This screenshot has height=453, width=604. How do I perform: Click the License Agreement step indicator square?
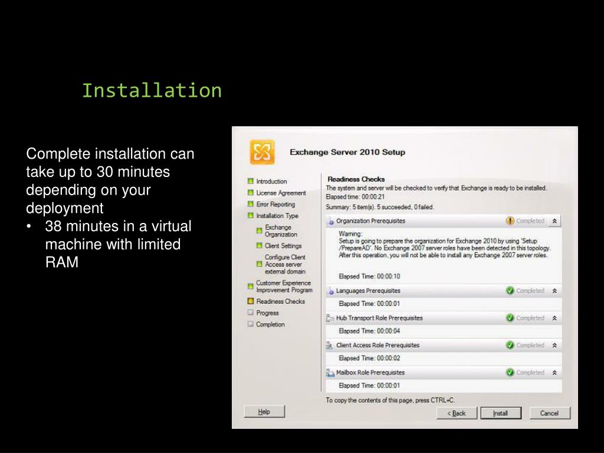coord(251,193)
